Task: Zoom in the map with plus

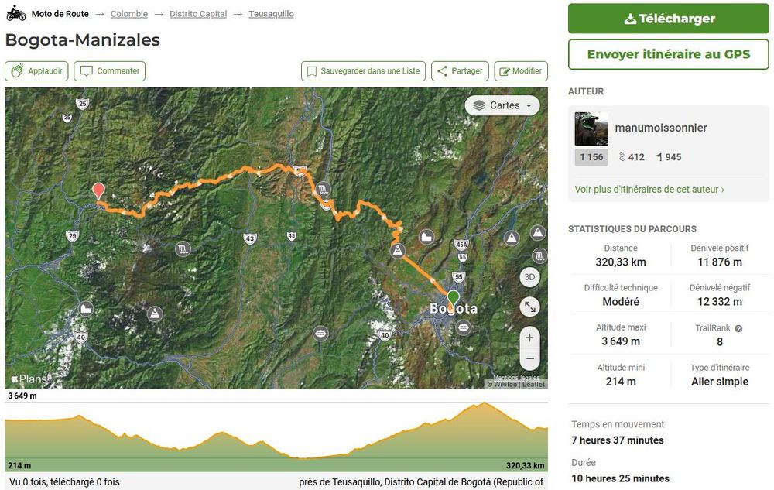Action: [x=529, y=338]
